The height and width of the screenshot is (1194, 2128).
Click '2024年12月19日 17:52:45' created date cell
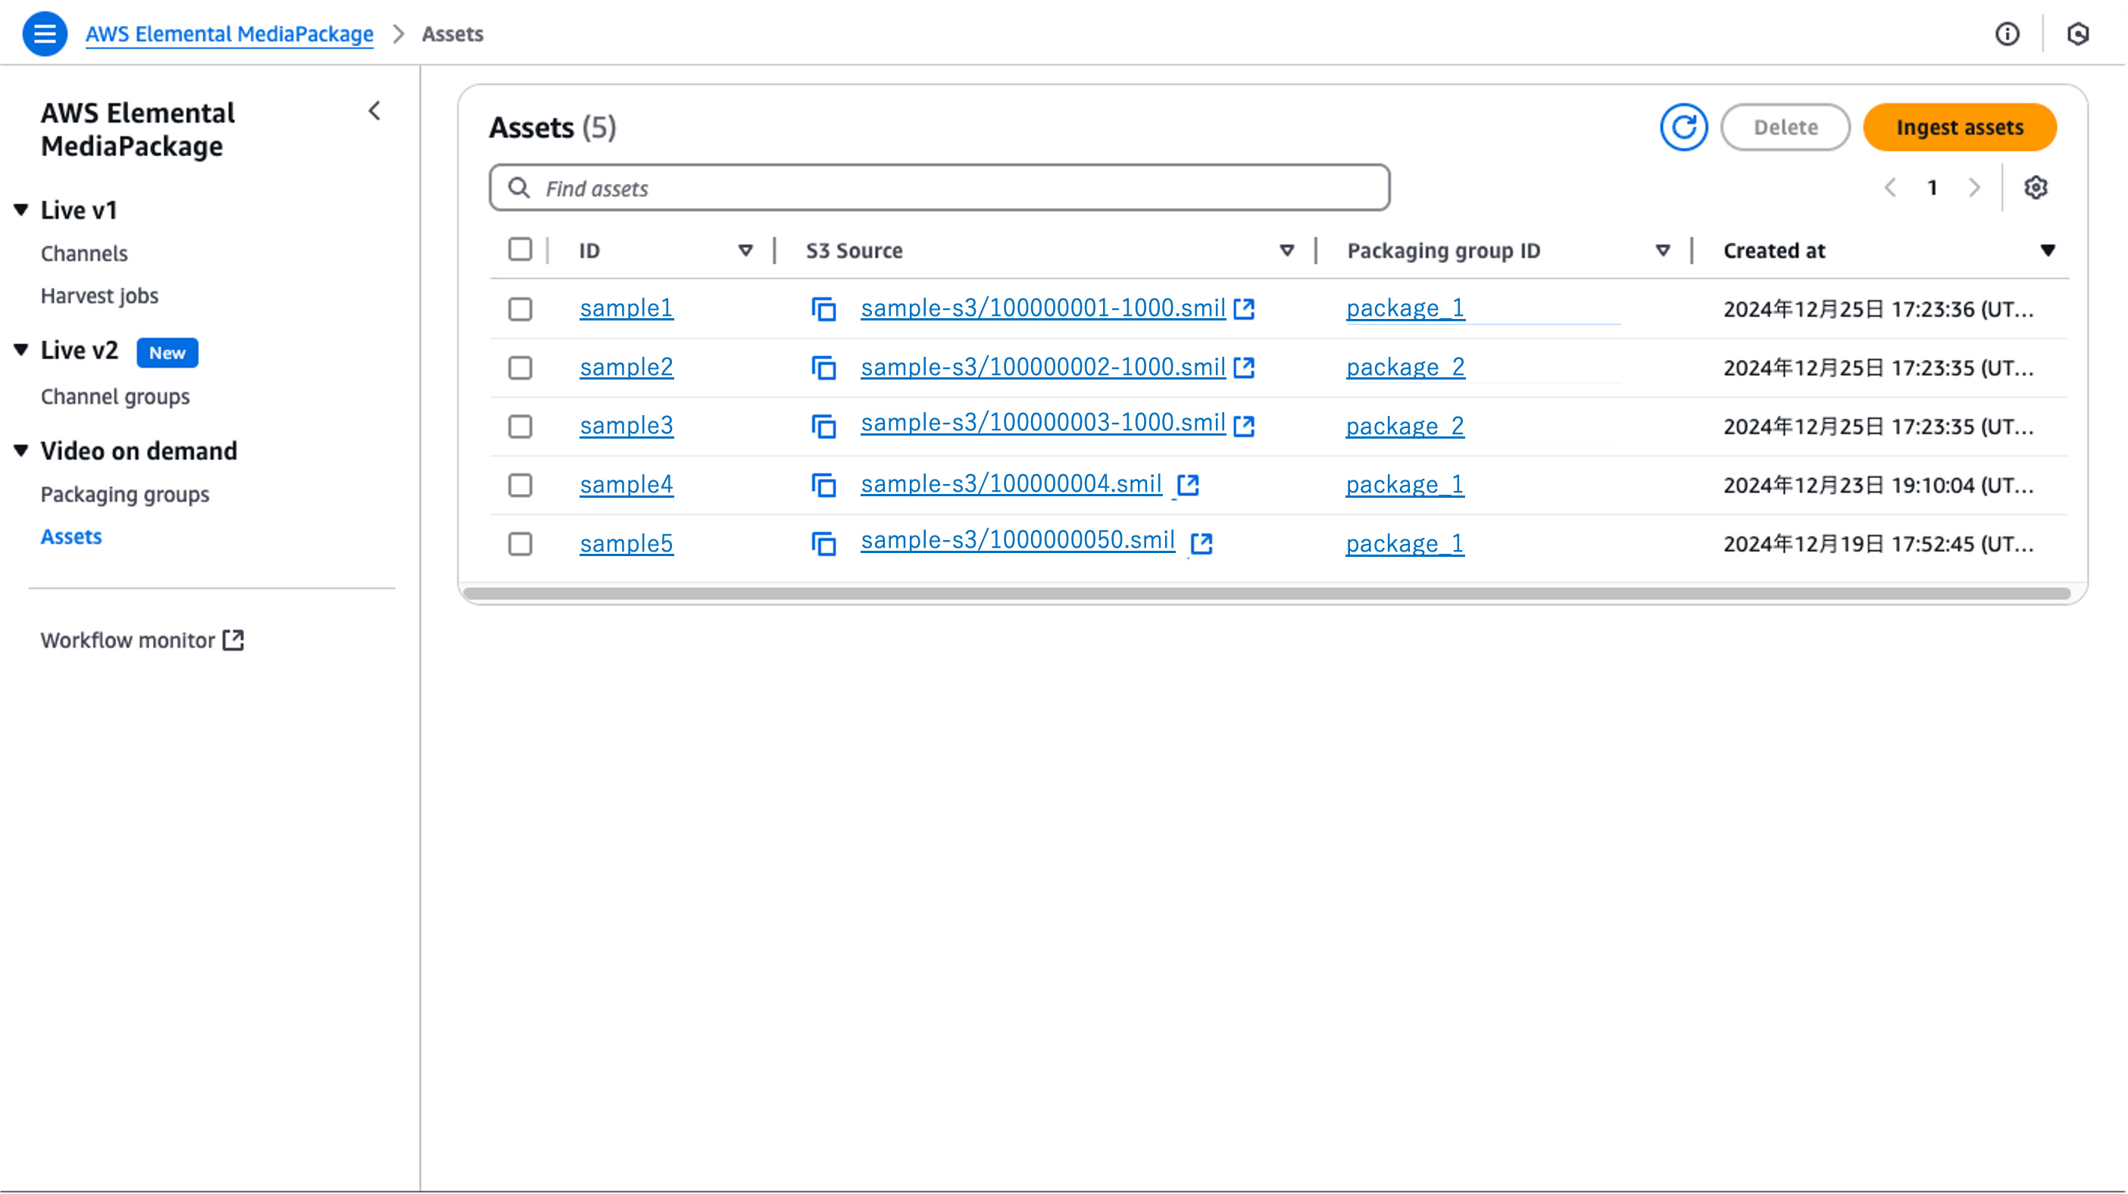pyautogui.click(x=1879, y=544)
